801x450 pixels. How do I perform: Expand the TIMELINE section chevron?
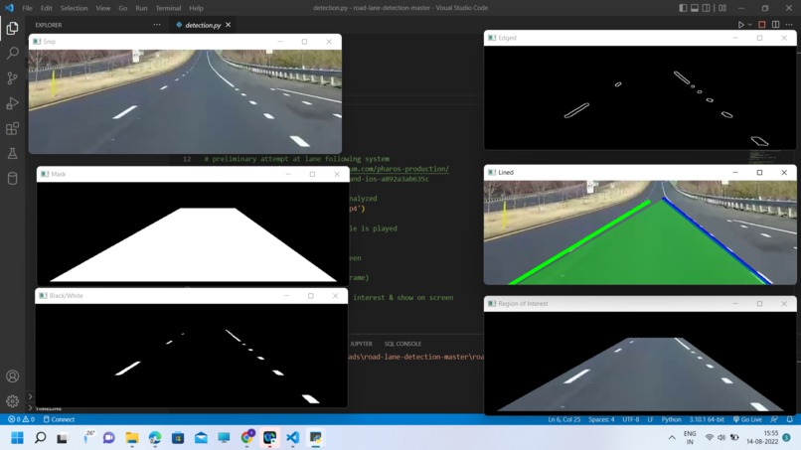[x=30, y=408]
